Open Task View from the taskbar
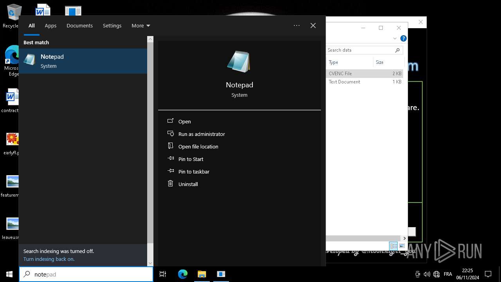Screen dimensions: 501x282 pyautogui.click(x=163, y=274)
